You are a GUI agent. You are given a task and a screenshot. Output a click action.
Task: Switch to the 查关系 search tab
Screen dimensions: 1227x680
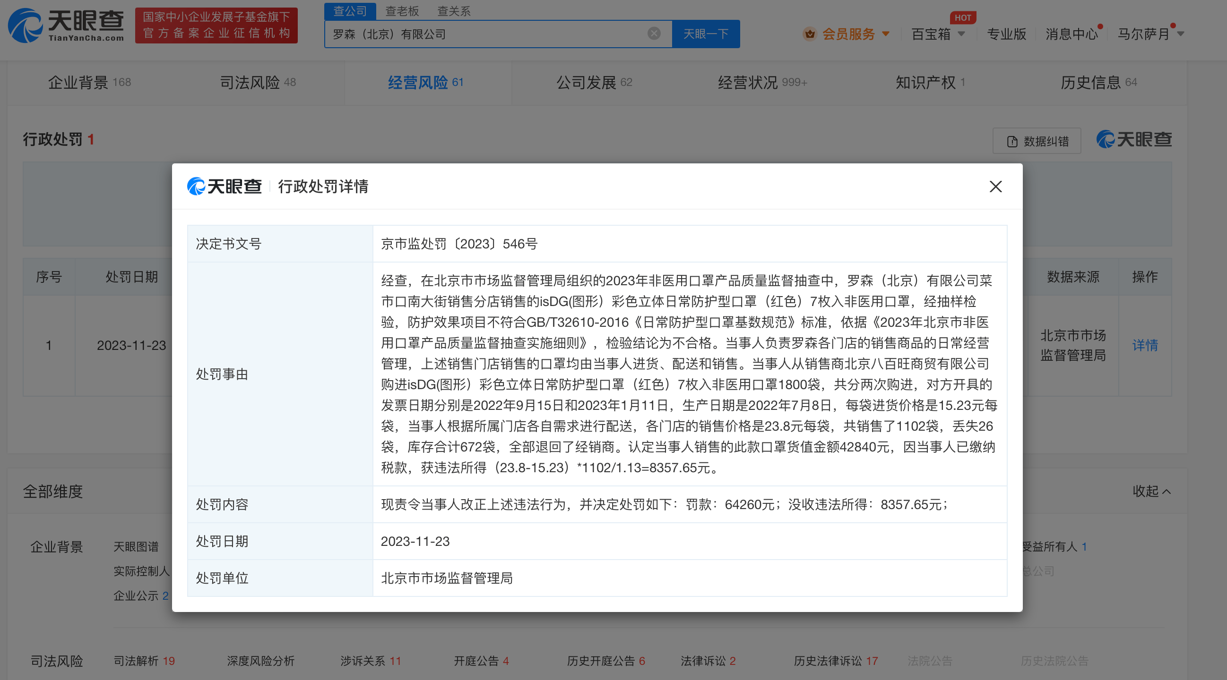[x=453, y=11]
